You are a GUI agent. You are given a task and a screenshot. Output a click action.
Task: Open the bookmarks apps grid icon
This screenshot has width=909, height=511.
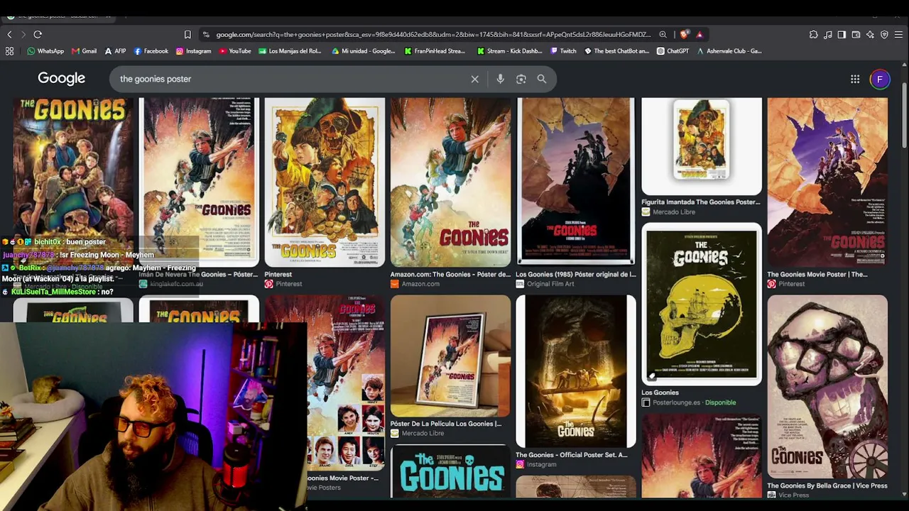click(9, 51)
